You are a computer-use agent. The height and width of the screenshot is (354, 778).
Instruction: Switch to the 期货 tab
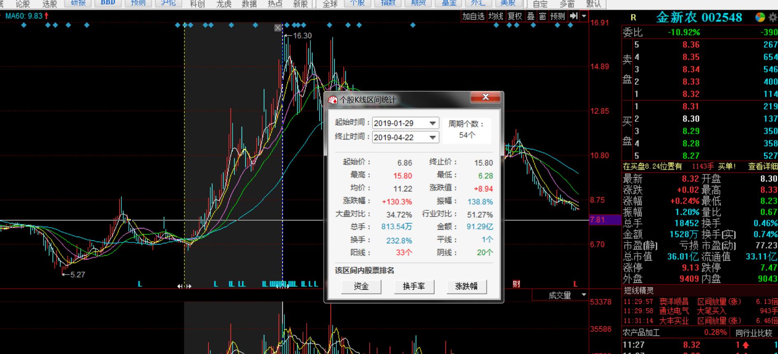418,3
